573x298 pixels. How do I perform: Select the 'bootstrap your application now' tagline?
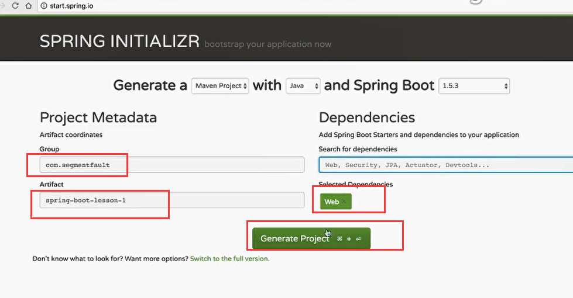(x=268, y=44)
